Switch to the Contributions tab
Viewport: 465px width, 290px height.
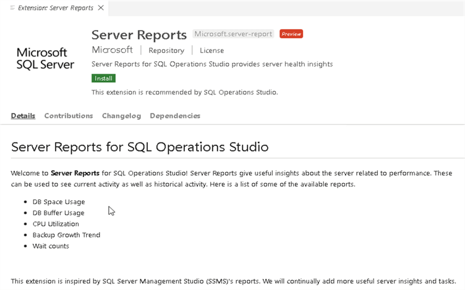click(x=69, y=116)
